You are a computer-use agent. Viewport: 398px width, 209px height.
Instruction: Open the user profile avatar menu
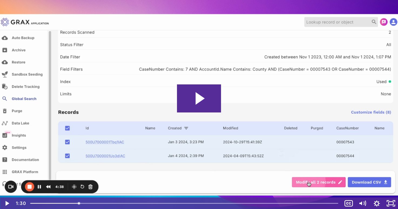click(393, 22)
